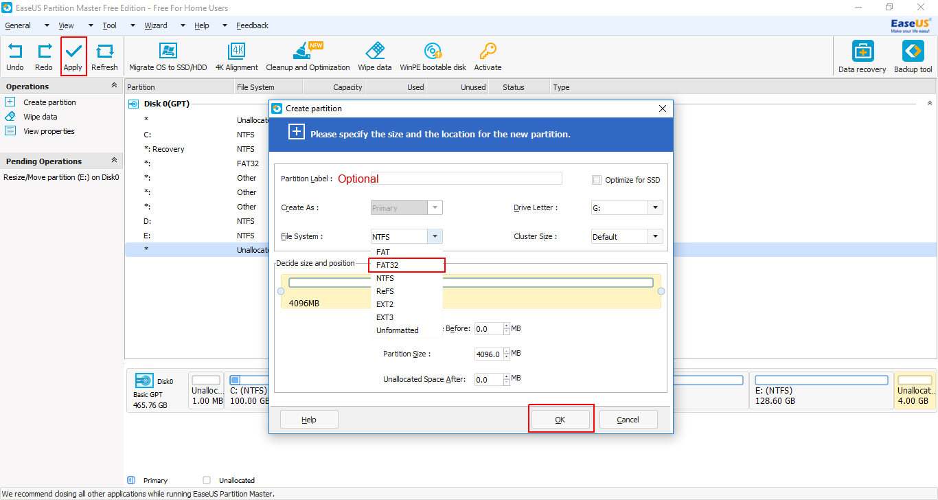Click the EaseUS logo

click(x=911, y=26)
